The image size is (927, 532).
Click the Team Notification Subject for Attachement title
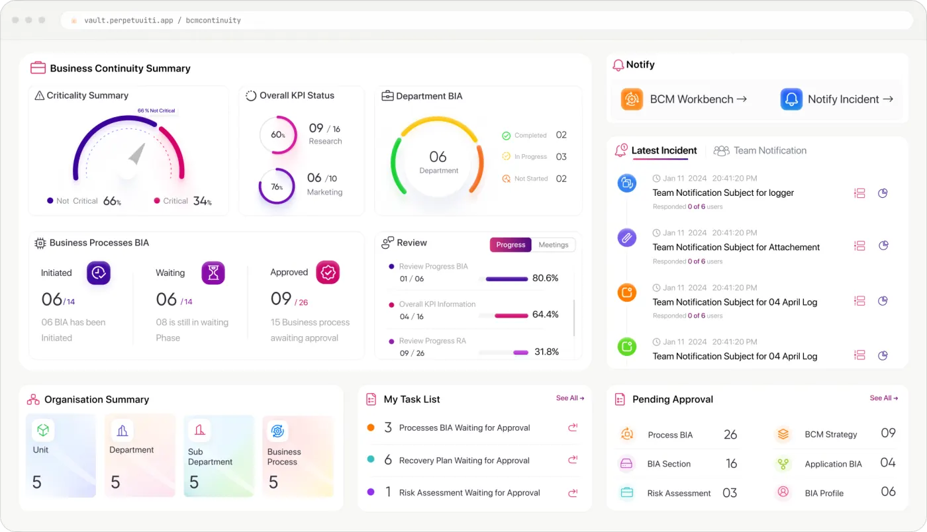[736, 247]
